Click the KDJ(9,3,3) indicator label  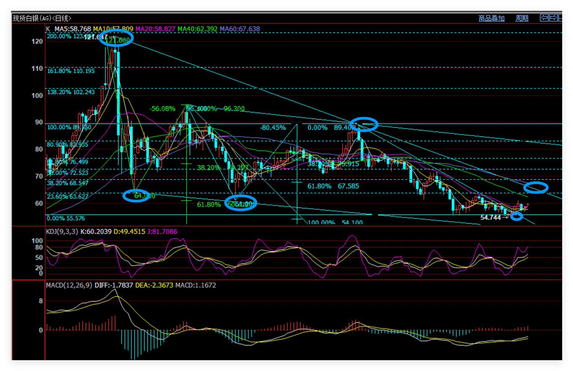tap(62, 232)
